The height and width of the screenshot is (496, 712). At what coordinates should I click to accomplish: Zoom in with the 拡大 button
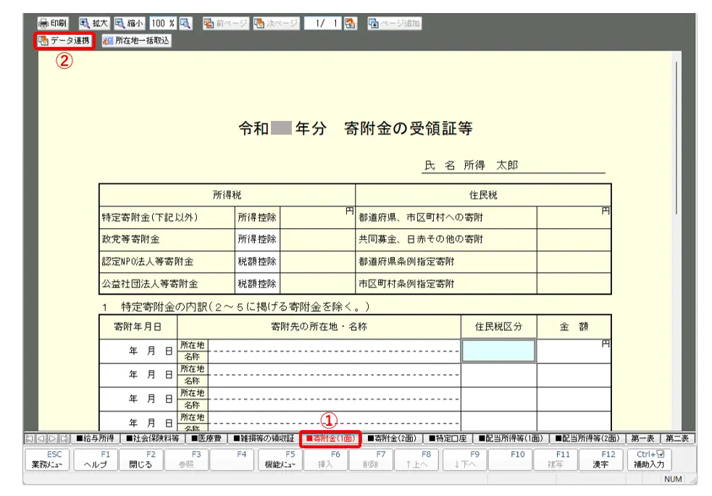(x=93, y=23)
